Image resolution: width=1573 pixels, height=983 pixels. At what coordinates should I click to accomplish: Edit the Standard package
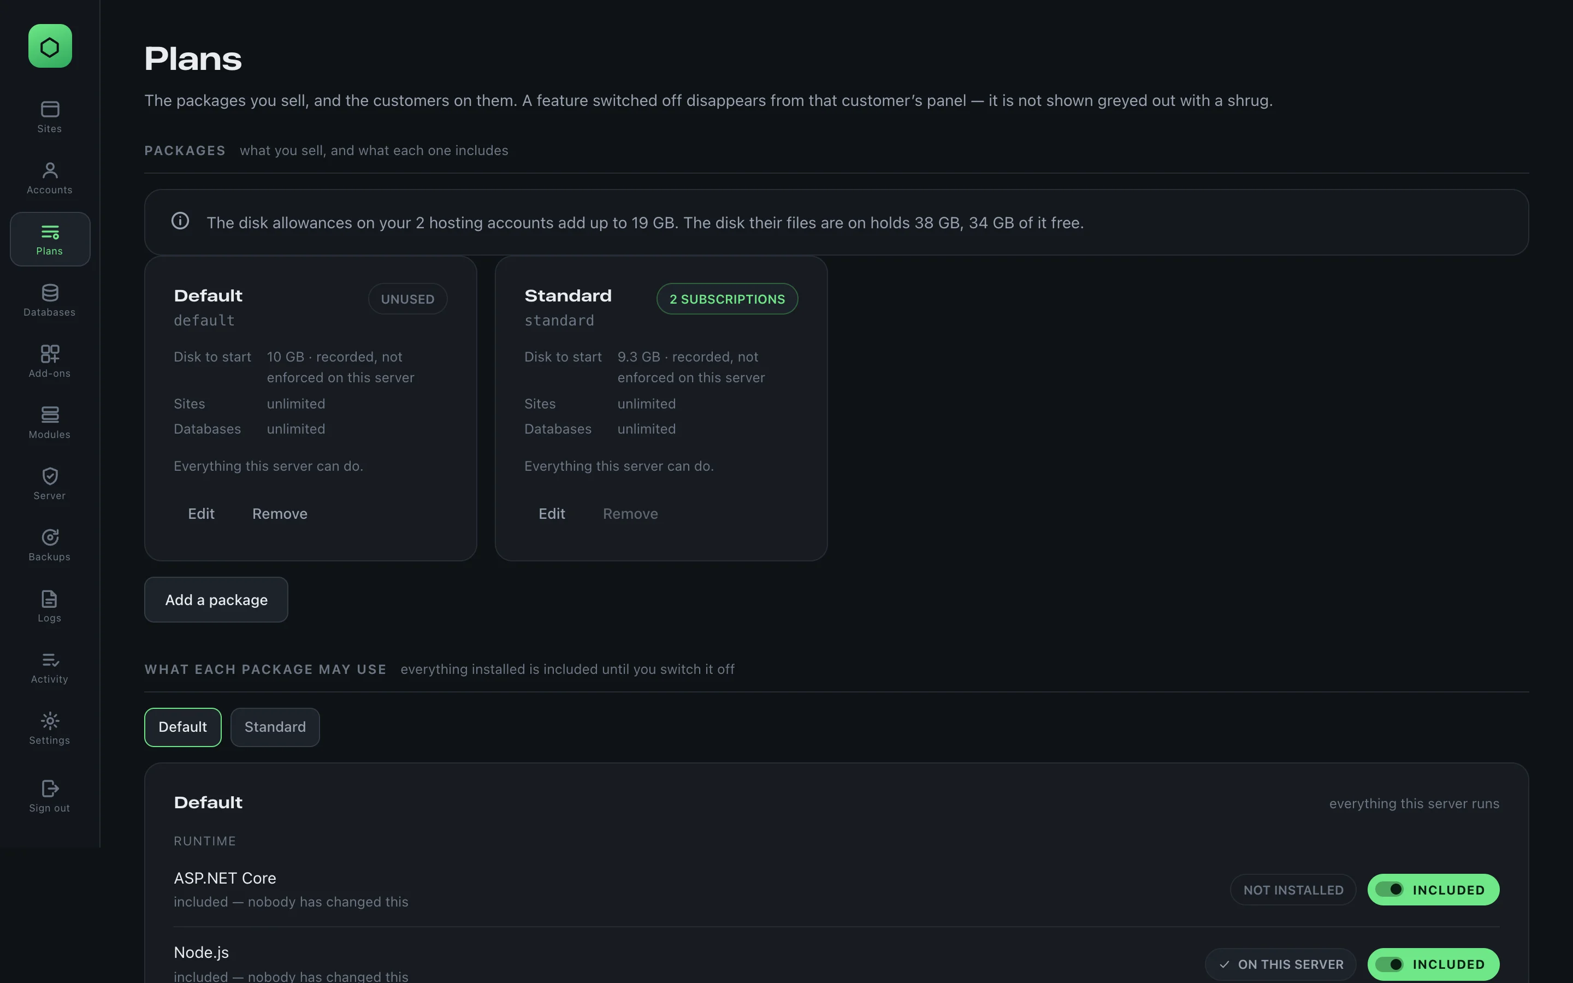coord(552,513)
